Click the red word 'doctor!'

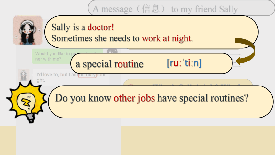(101, 27)
